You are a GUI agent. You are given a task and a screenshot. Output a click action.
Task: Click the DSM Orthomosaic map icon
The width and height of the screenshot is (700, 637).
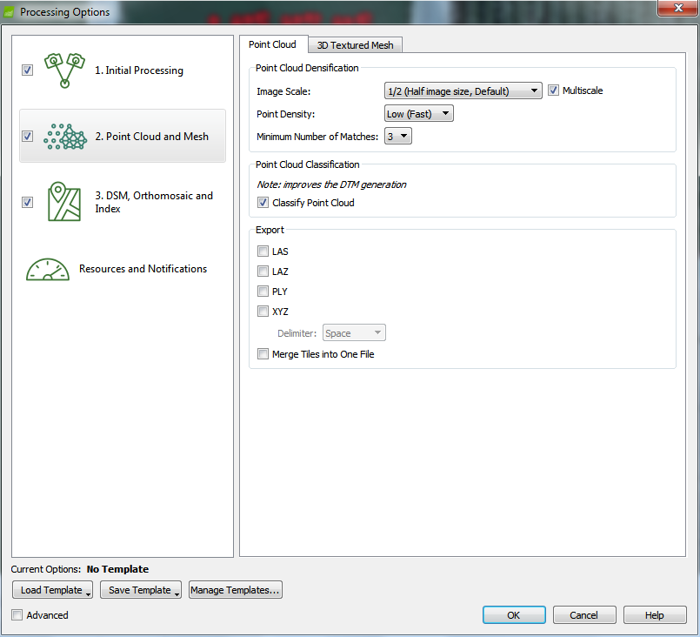[64, 202]
